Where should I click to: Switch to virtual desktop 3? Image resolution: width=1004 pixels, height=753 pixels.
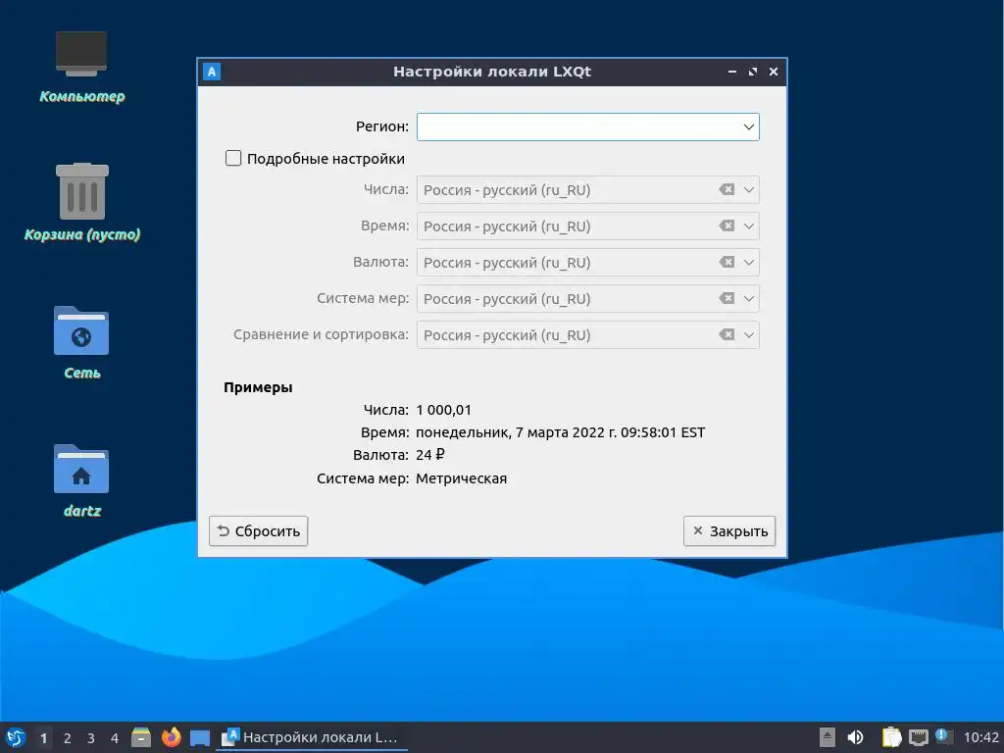pyautogui.click(x=91, y=738)
